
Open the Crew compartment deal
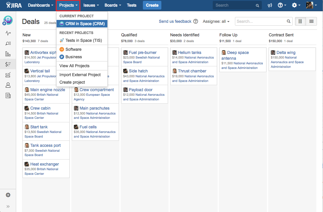(97, 90)
